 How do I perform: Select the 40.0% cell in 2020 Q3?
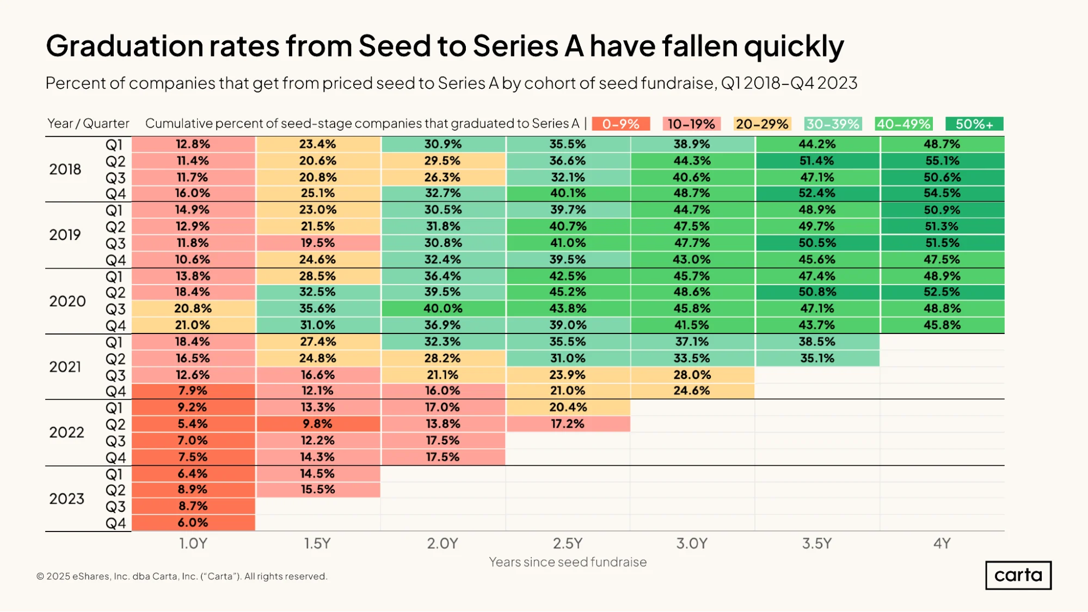pyautogui.click(x=443, y=308)
